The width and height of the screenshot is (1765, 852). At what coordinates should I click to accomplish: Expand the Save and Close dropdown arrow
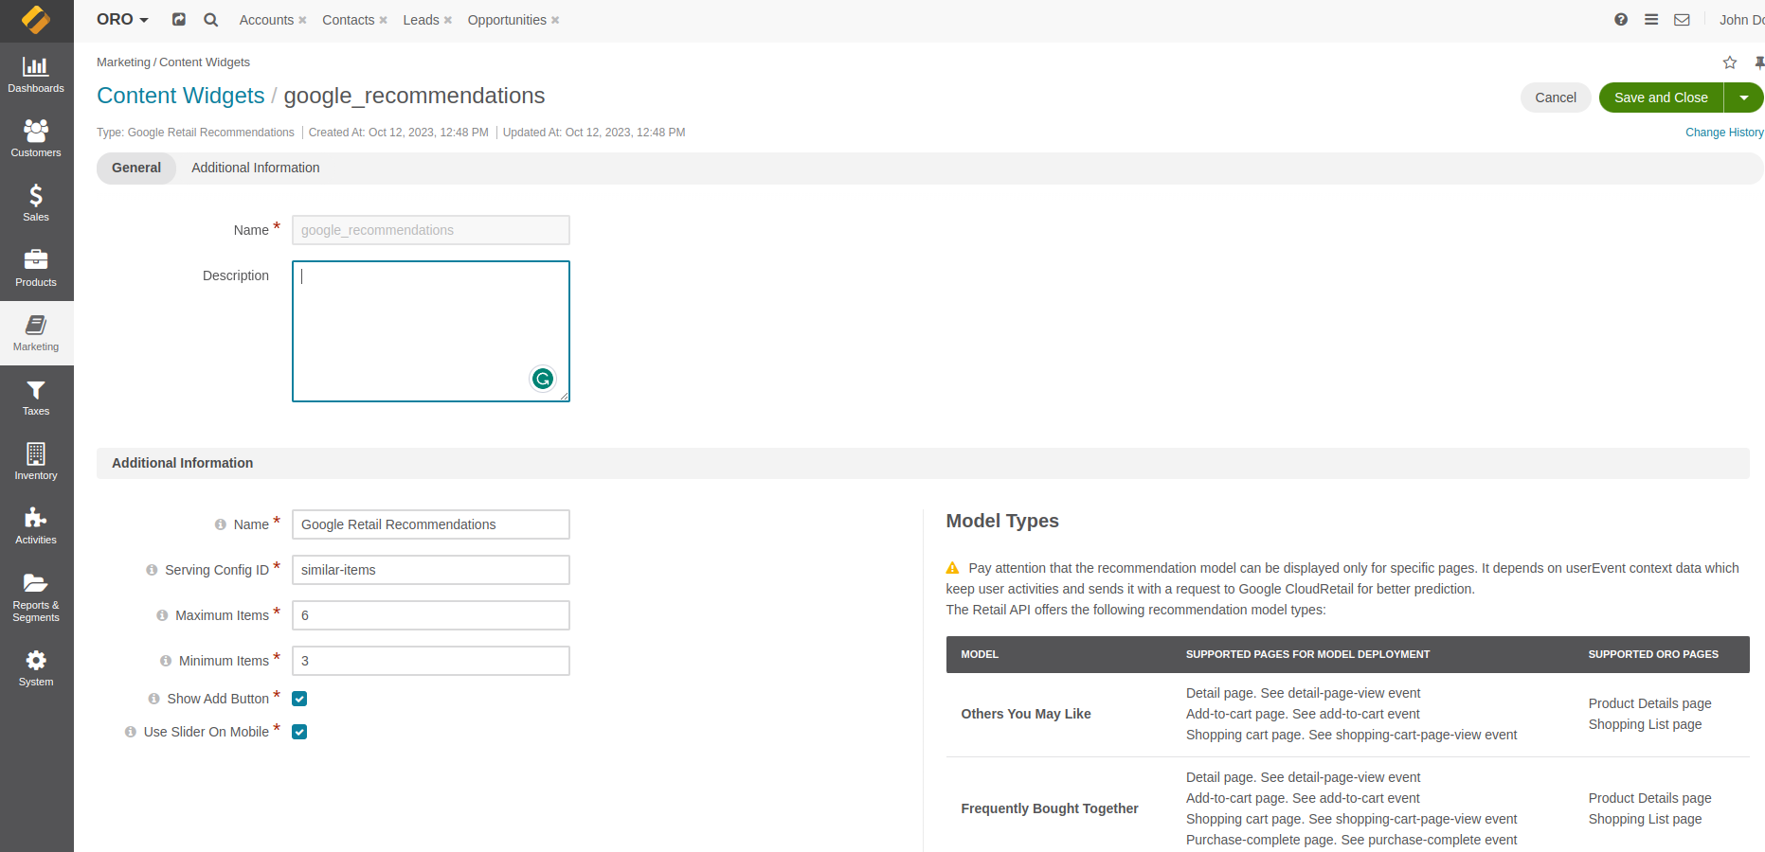click(1744, 98)
